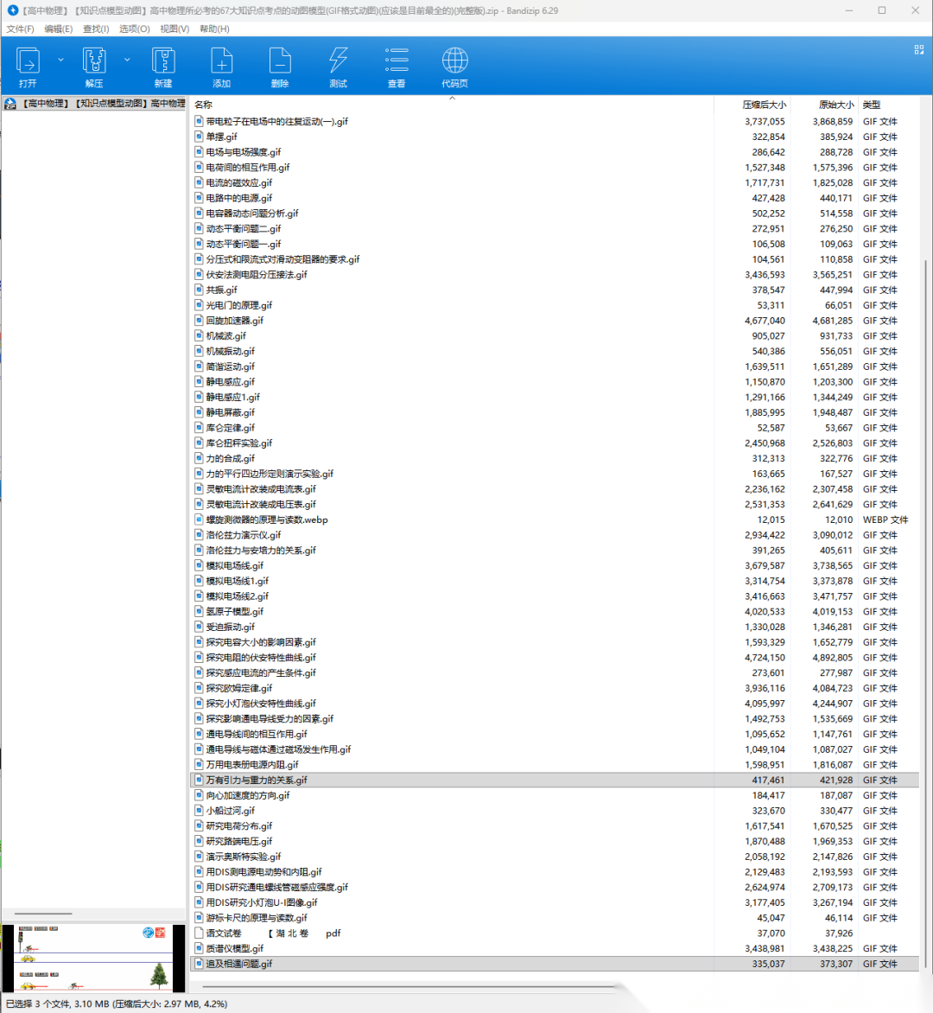The width and height of the screenshot is (933, 1013).
Task: Click the sort arrow above the 名称 column
Action: coord(451,99)
